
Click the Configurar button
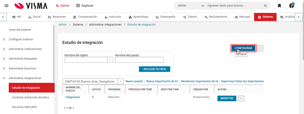[x=243, y=48]
